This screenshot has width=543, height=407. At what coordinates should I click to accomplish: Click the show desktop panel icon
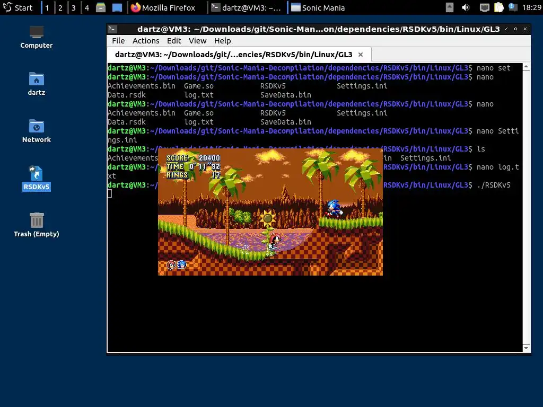[x=117, y=7]
